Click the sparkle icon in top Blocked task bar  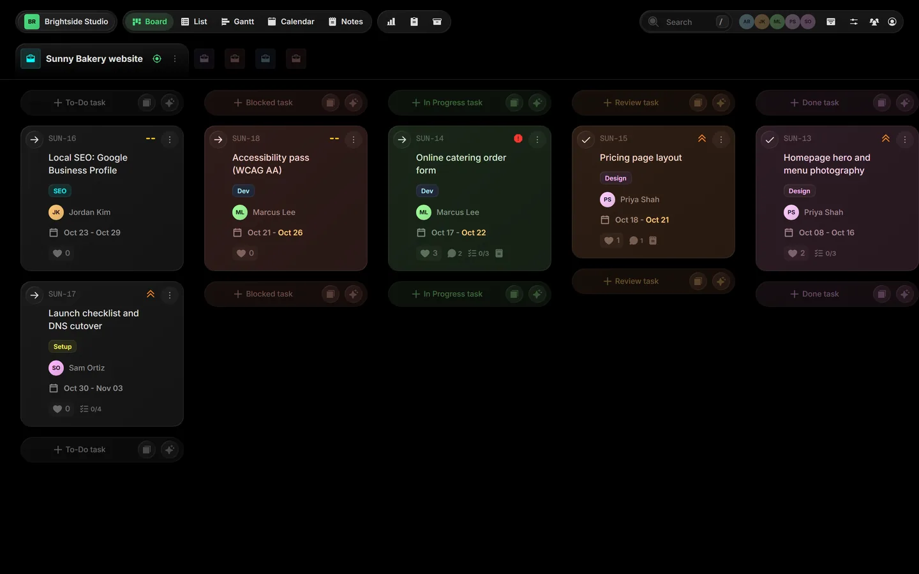coord(354,103)
